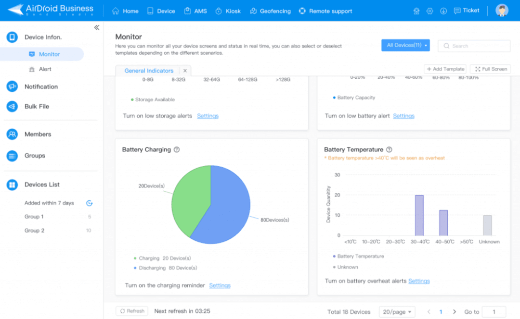Click the refresh icon next to Added within 7 days

coord(89,203)
